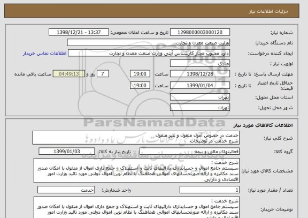This screenshot has height=218, width=308.
Task: Click the priority field showing عادی
Action: (200, 64)
